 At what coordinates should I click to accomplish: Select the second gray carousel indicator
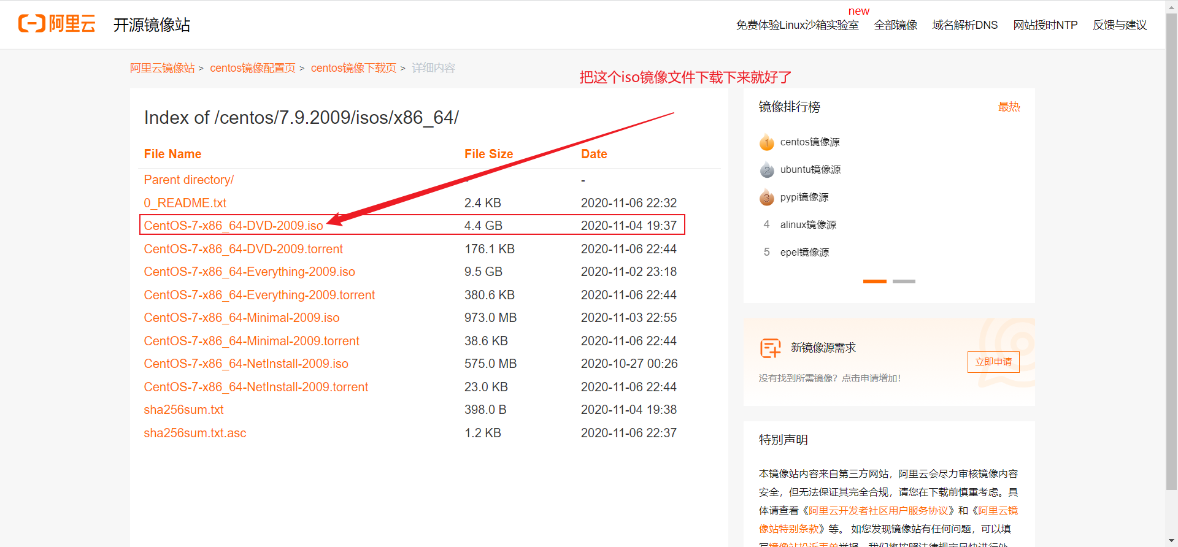(904, 281)
